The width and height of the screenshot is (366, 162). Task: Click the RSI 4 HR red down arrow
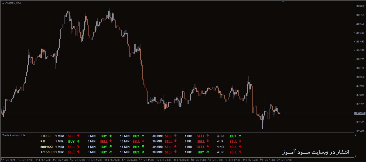pyautogui.click(x=240, y=141)
